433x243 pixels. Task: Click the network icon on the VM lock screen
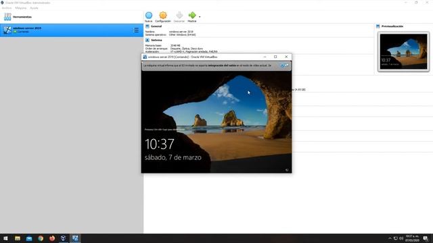[287, 170]
